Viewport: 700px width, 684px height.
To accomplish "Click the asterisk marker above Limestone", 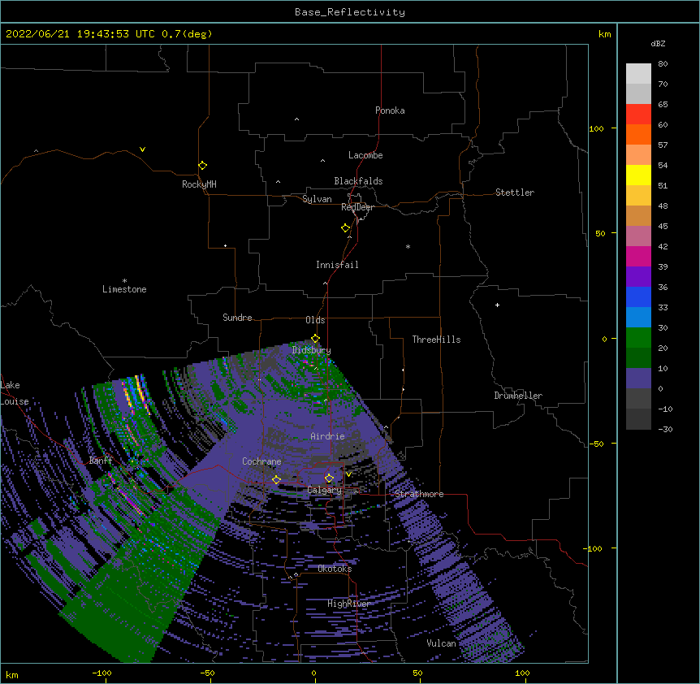I will (124, 281).
